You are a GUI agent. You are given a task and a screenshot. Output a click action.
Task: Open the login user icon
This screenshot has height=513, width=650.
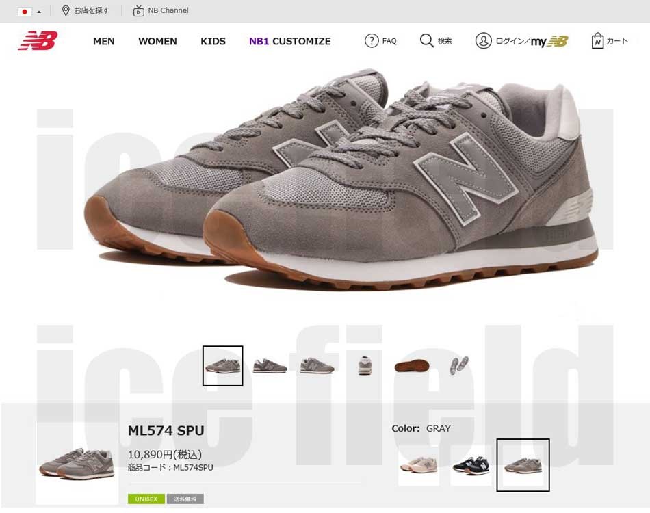483,40
